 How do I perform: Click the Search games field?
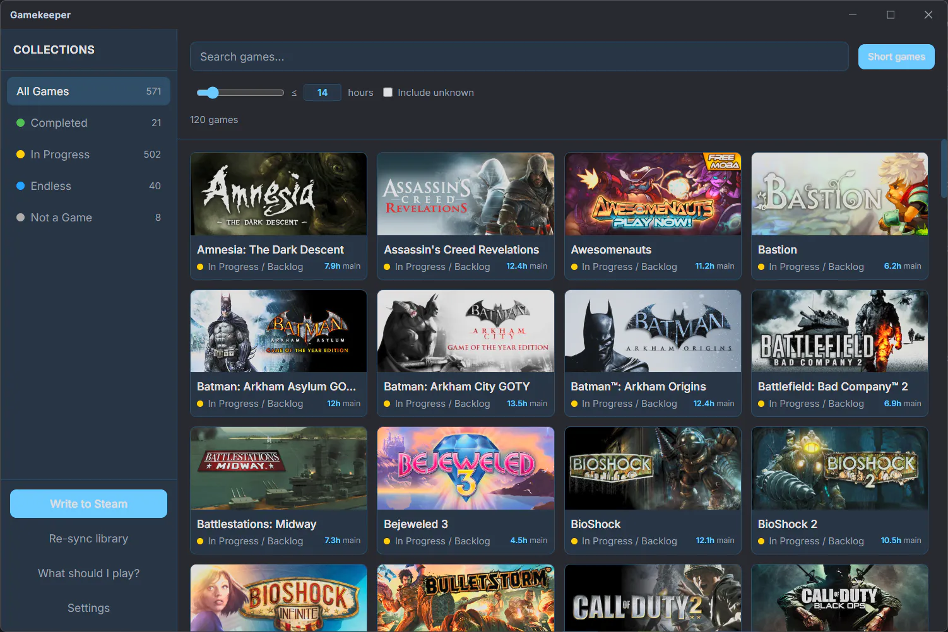[x=519, y=57]
